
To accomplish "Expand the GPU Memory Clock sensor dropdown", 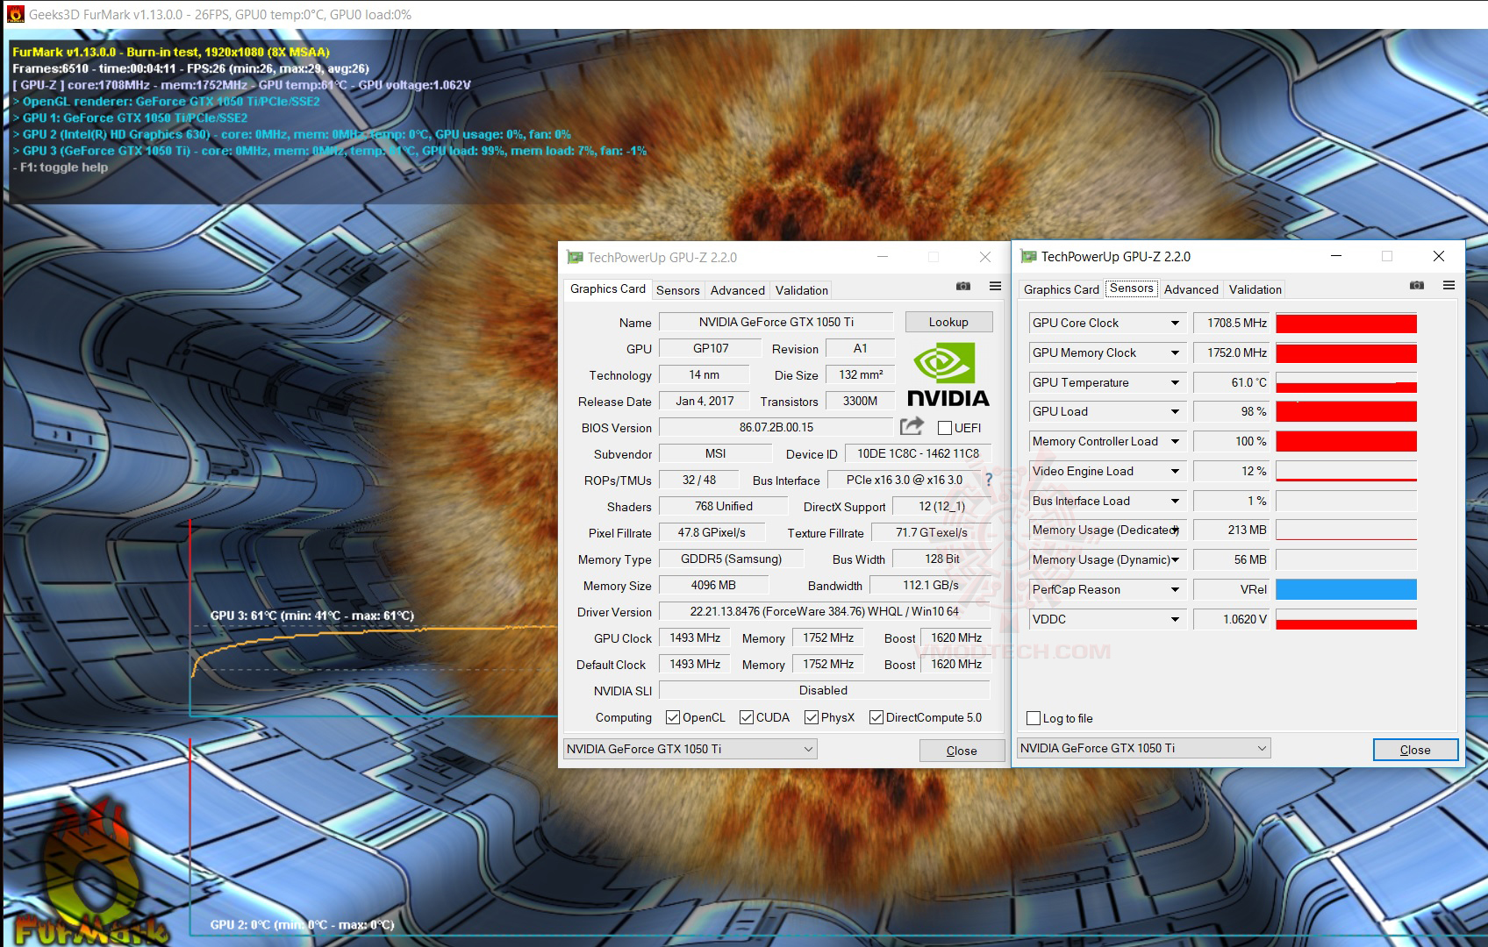I will click(1175, 353).
